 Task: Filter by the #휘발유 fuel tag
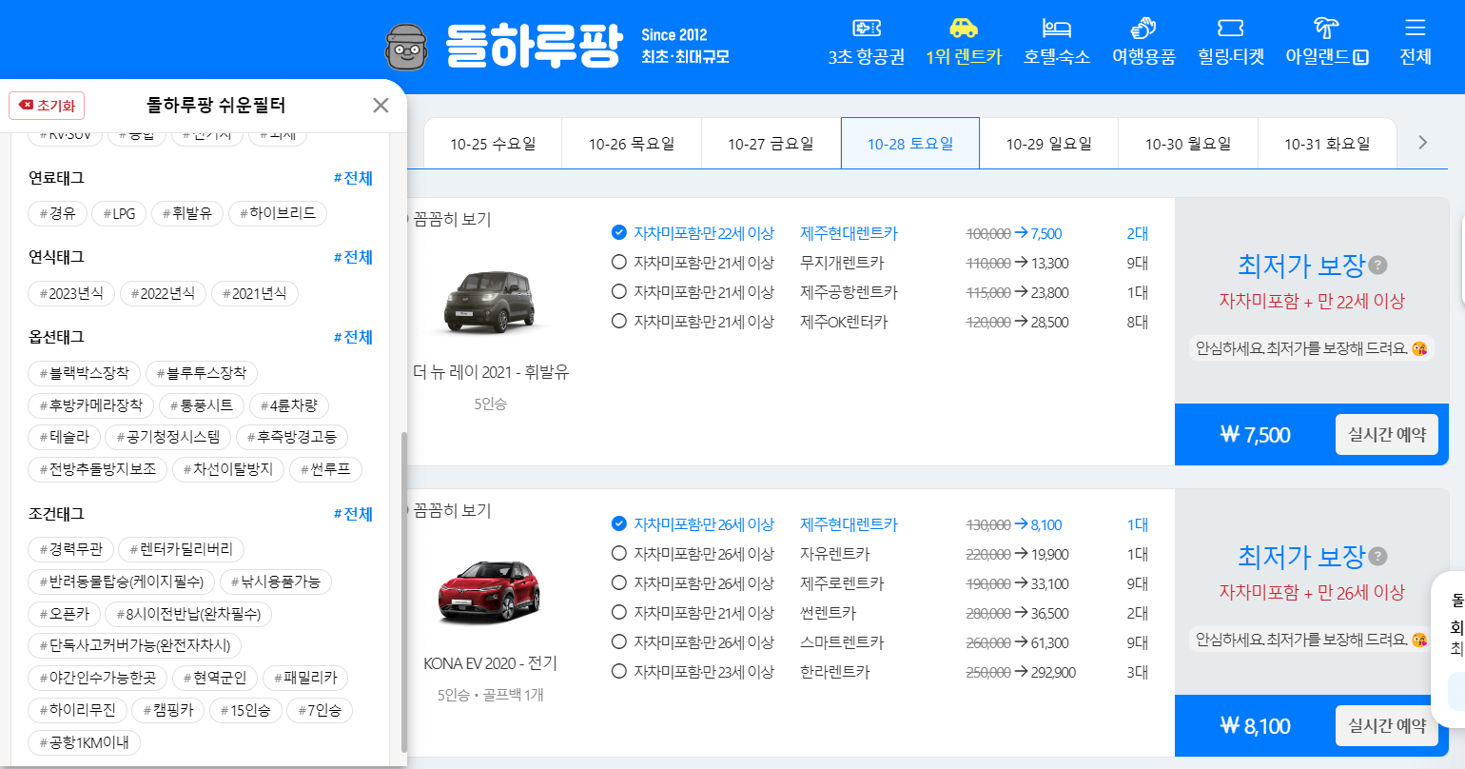(x=187, y=213)
